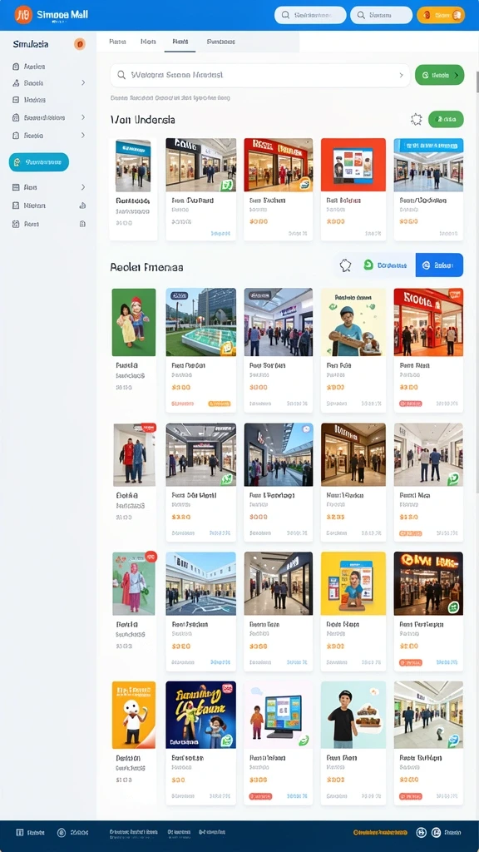Click the Von Undersia section heading
This screenshot has height=852, width=479.
coord(142,120)
